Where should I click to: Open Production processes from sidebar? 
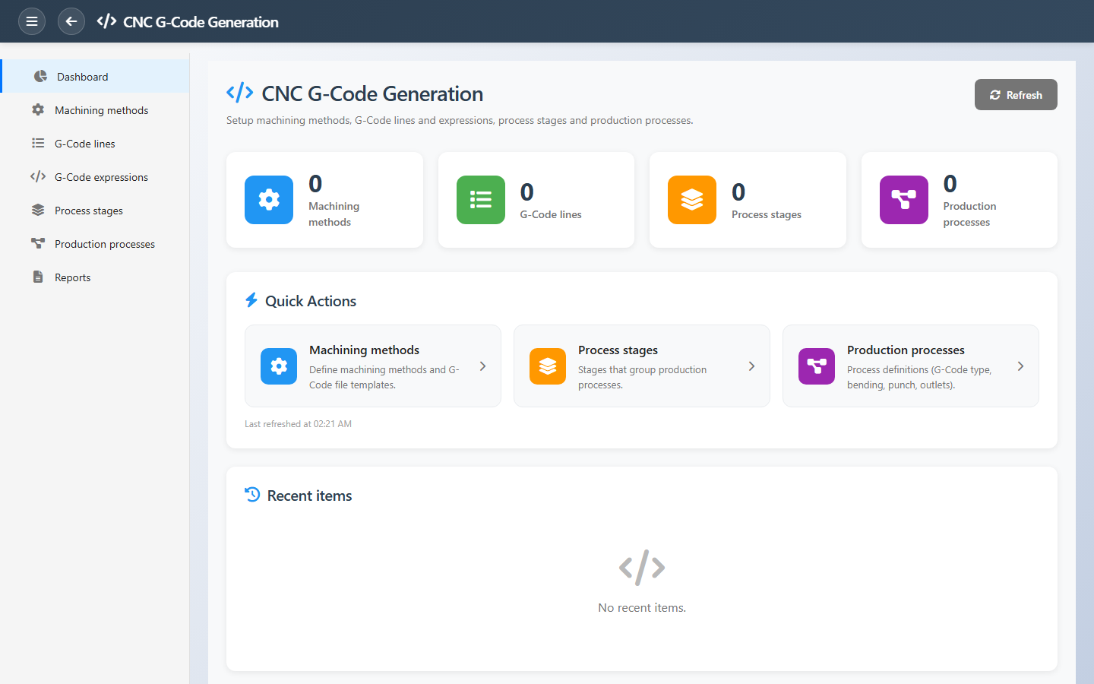point(104,244)
